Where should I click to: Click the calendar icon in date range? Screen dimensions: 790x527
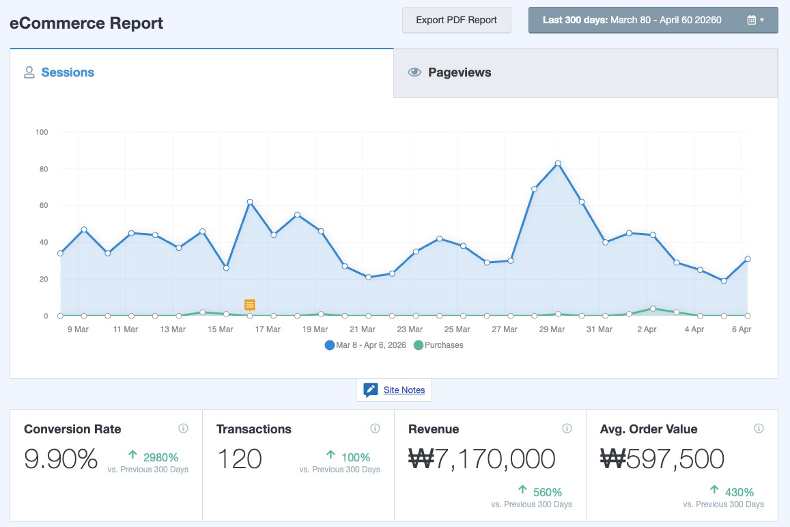tap(751, 21)
